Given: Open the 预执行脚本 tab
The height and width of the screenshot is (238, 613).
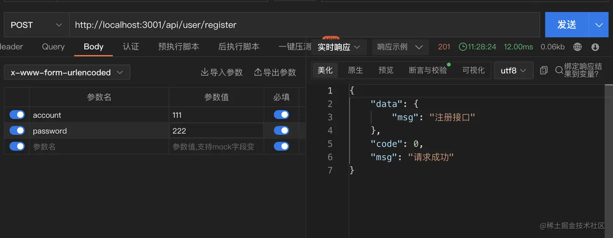Looking at the screenshot, I should coord(178,47).
